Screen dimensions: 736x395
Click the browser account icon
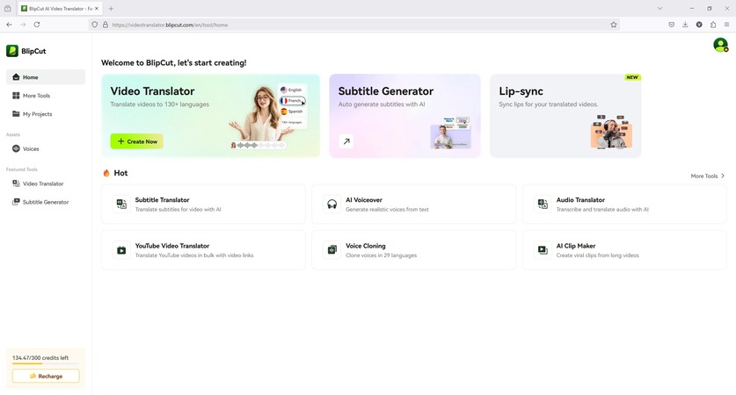(x=699, y=25)
